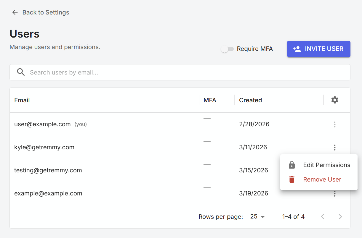Sort table by the Created column
The width and height of the screenshot is (362, 238).
[250, 100]
